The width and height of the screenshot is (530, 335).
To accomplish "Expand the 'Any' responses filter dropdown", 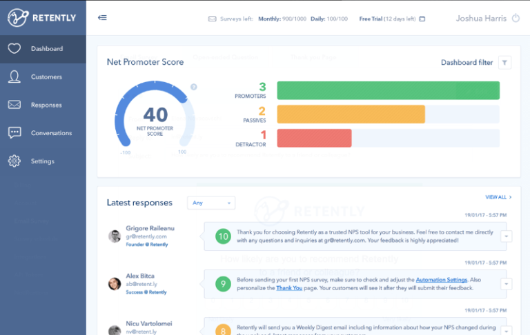I will coord(211,203).
